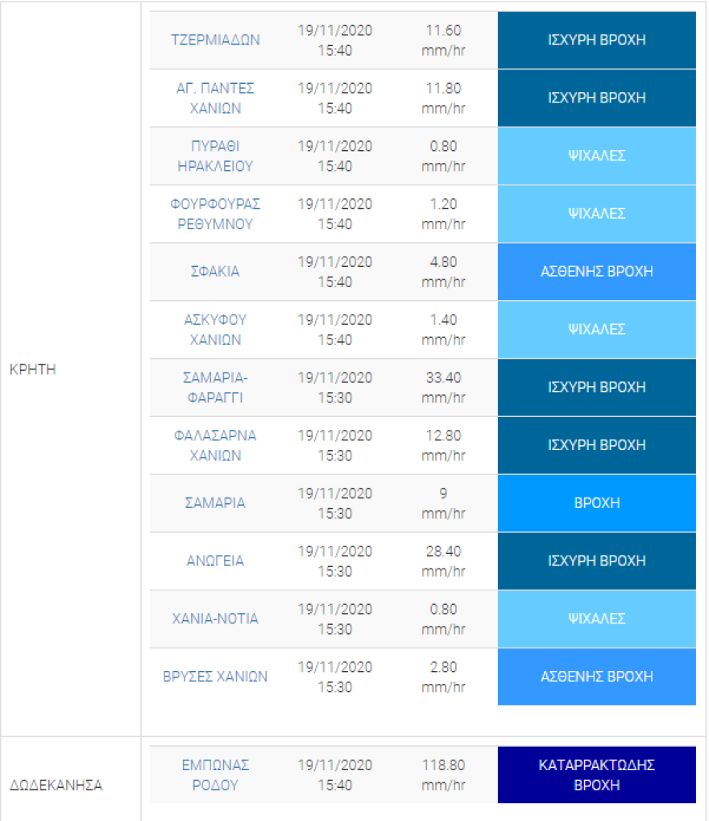Open the ΒΡΥΣΕΣ ΧΑΝΙΩΝ station link
This screenshot has width=709, height=821.
215,677
